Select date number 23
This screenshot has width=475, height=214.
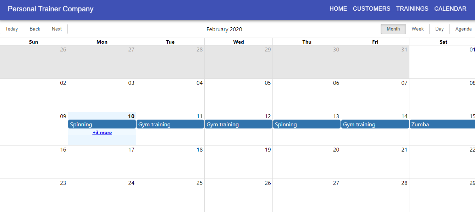[x=63, y=183]
